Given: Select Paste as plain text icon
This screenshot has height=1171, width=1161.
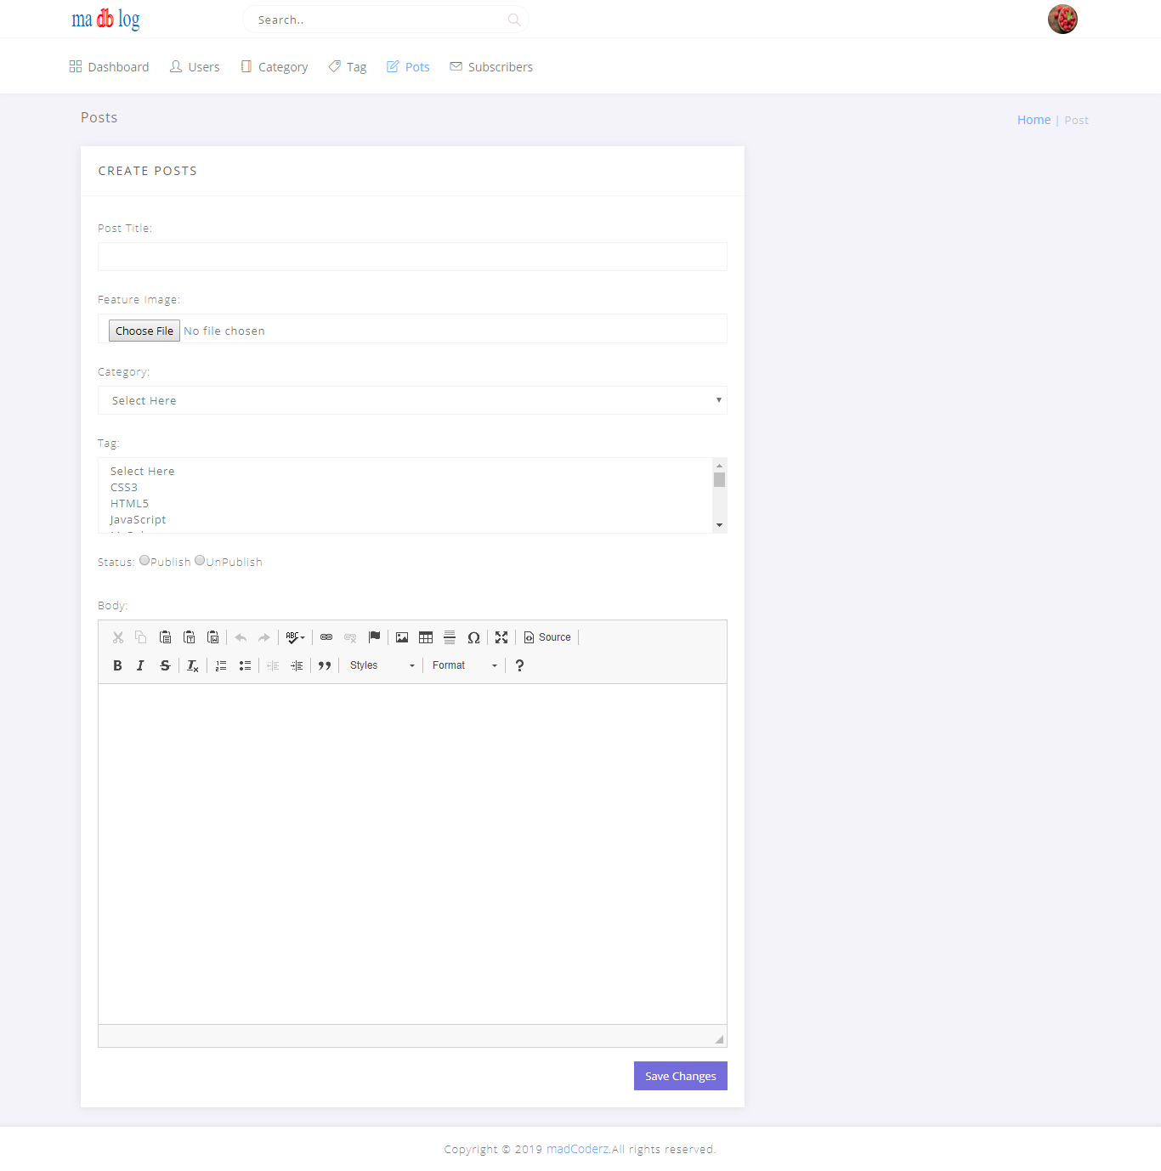Looking at the screenshot, I should (190, 637).
